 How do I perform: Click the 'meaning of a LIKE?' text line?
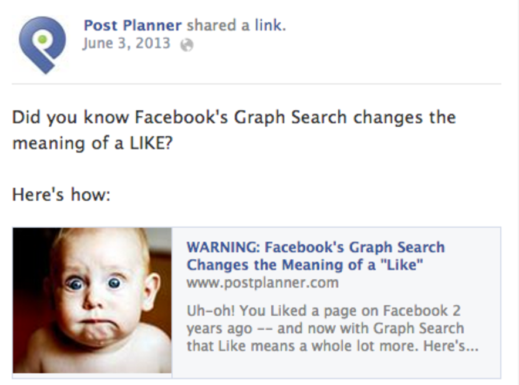tap(92, 144)
